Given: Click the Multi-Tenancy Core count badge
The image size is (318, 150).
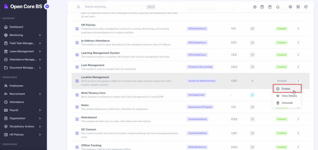Looking at the screenshot, I should pyautogui.click(x=252, y=95).
